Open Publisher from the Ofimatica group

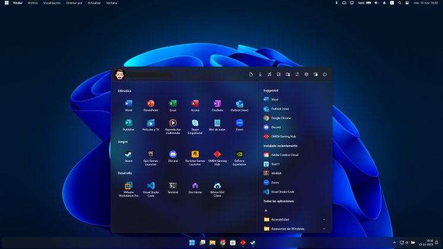129,125
